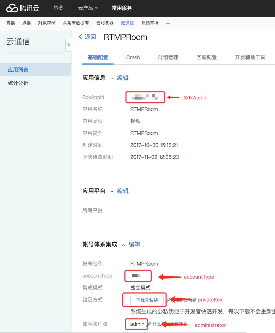This screenshot has width=275, height=333.
Task: Click the modified time 2017-11-02 12:06:23
Action: (155, 157)
